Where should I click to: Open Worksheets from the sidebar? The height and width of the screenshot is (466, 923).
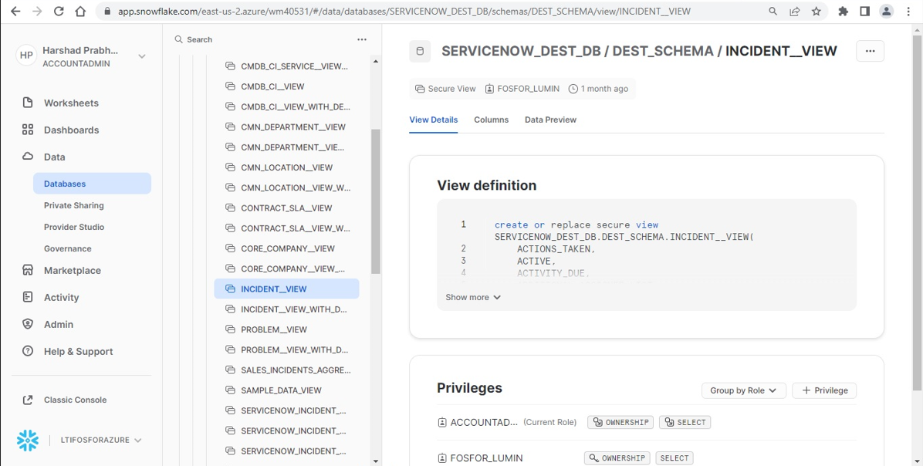71,103
